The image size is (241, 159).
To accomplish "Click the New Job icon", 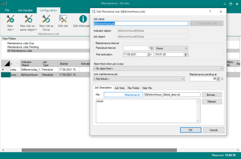I will click(10, 19).
